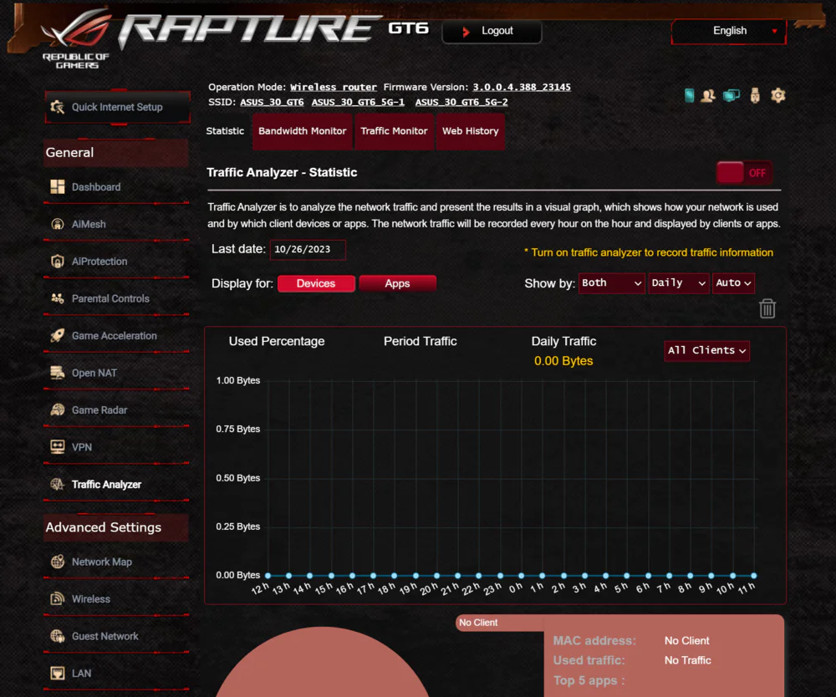Switch to the Statistic tab
The height and width of the screenshot is (697, 836).
(225, 131)
